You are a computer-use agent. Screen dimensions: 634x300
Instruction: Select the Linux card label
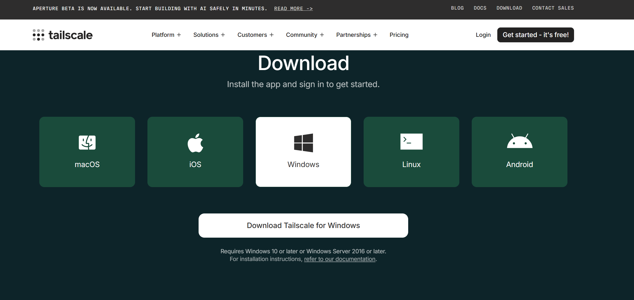pyautogui.click(x=411, y=164)
